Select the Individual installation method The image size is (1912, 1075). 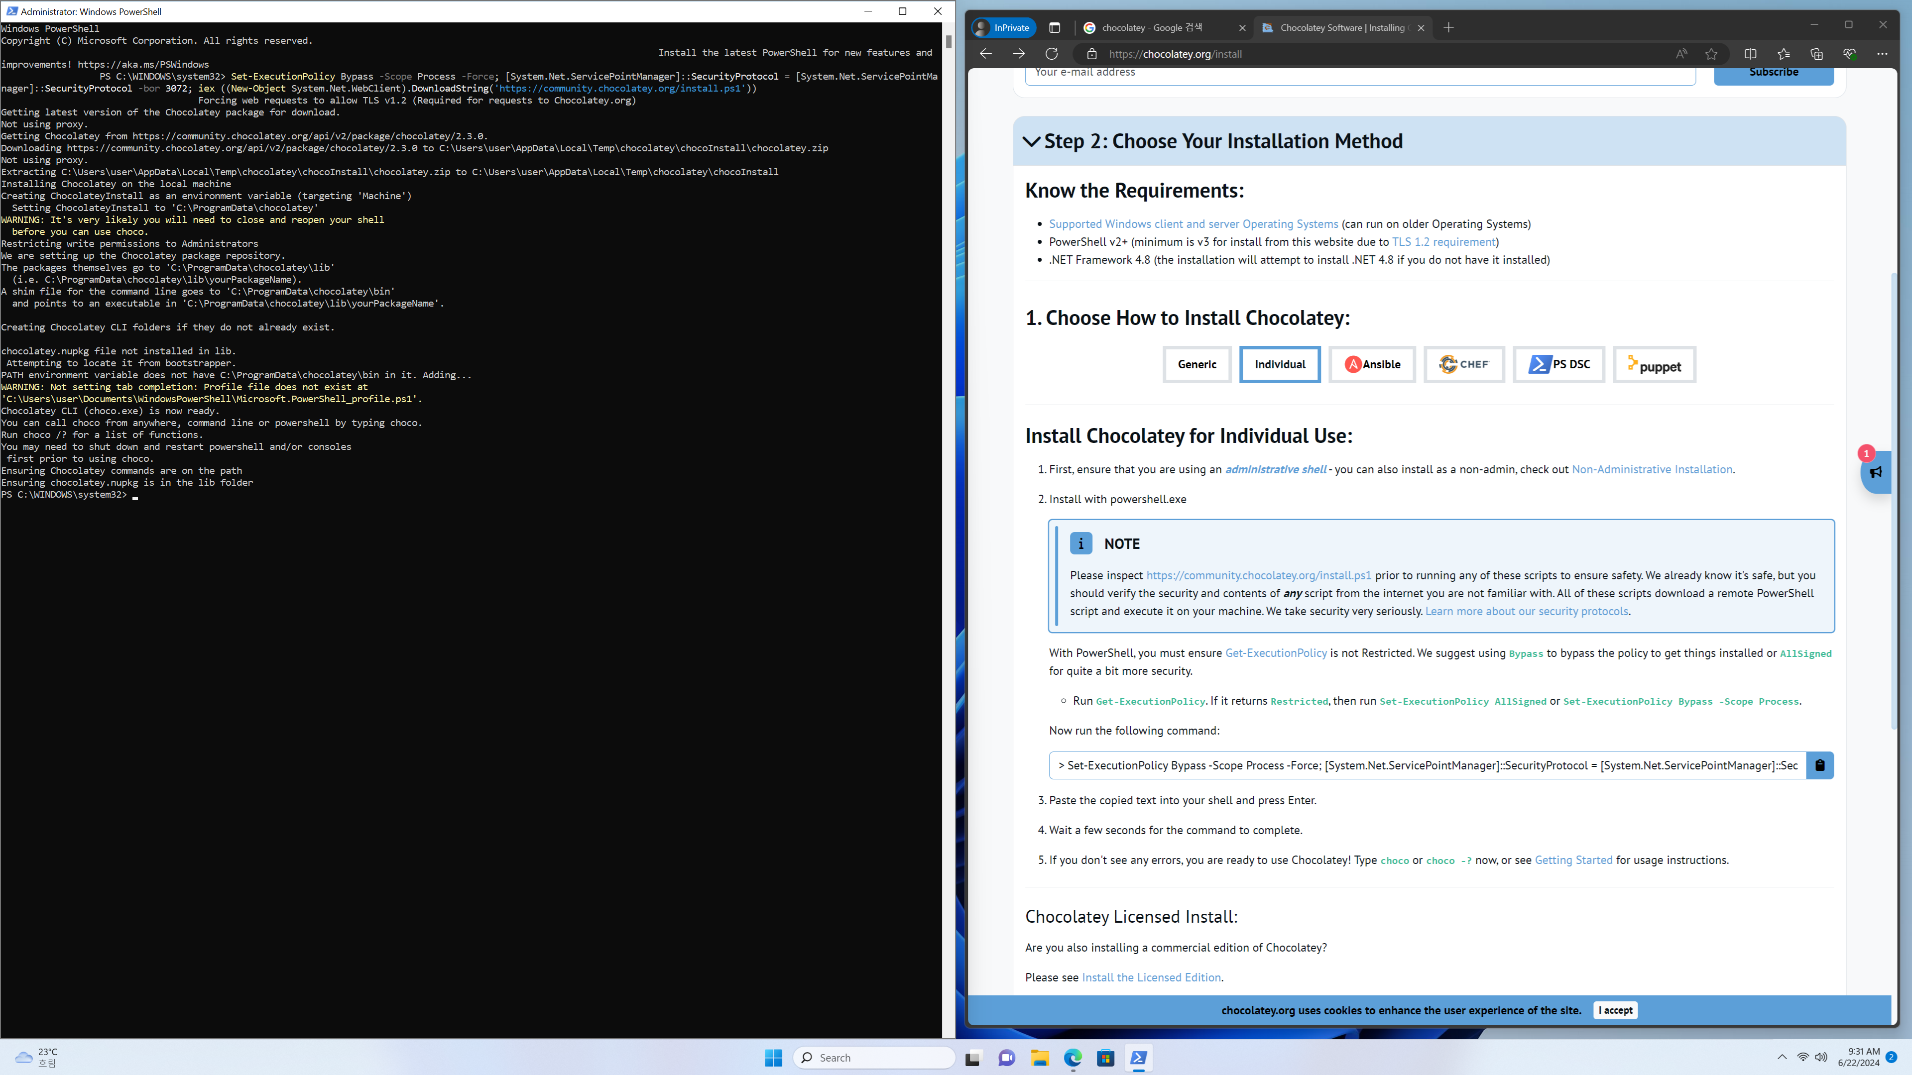1280,364
